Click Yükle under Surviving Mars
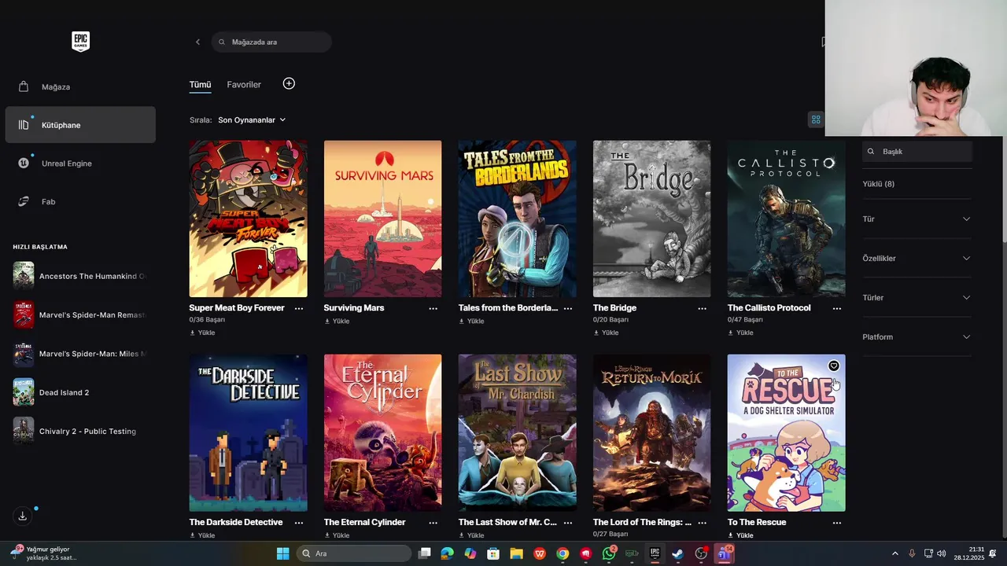Screen dimensions: 1007x566 337,322
